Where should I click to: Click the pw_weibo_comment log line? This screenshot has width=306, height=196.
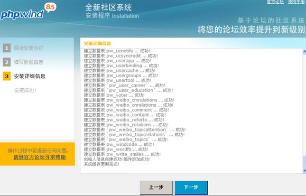click(x=126, y=110)
